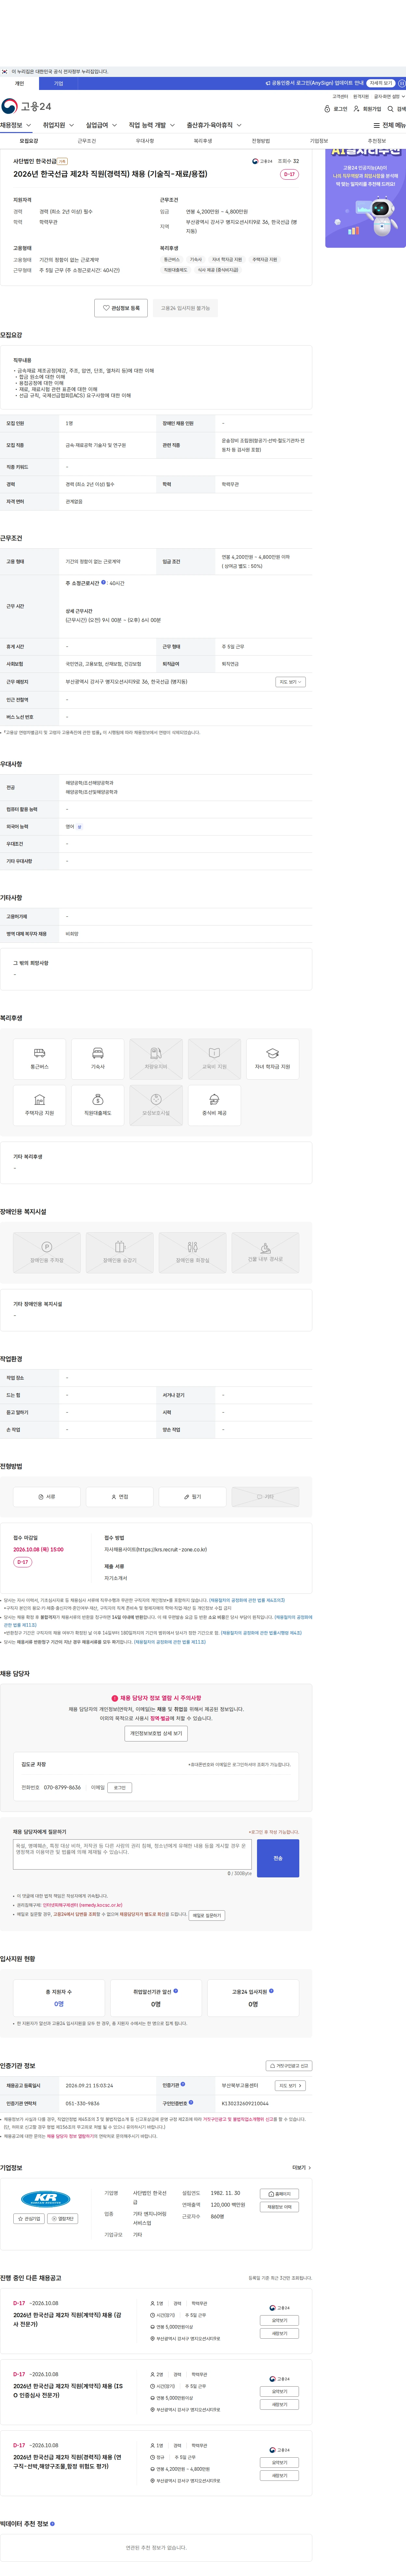Open the 더보기 company info link
Screen dimensions: 406x2576
[301, 2168]
